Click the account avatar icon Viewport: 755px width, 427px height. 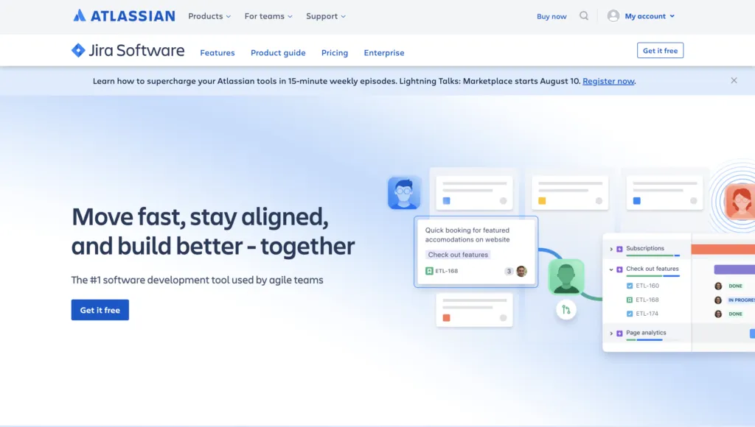(x=613, y=15)
